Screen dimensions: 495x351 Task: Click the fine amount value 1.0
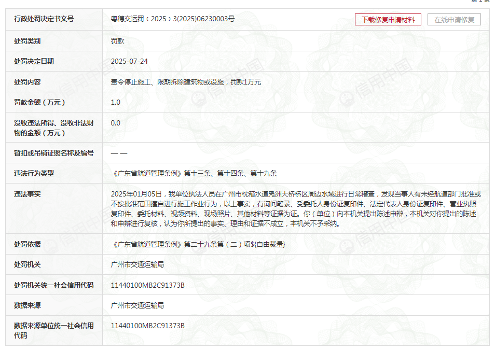[116, 102]
